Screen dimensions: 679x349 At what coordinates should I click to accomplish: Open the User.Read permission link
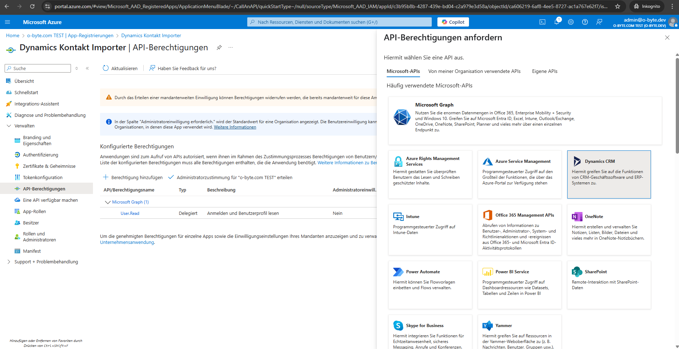click(130, 213)
